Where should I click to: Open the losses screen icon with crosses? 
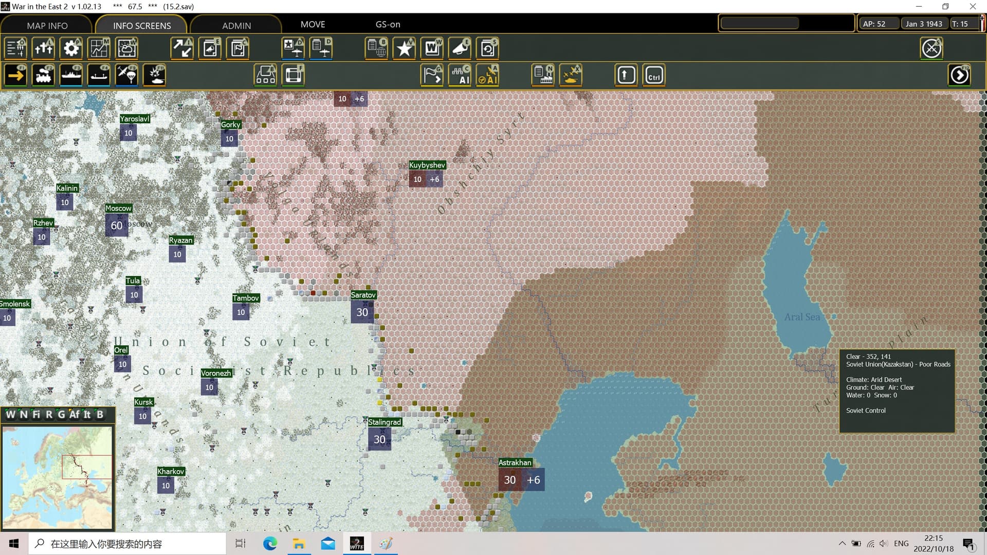[43, 48]
